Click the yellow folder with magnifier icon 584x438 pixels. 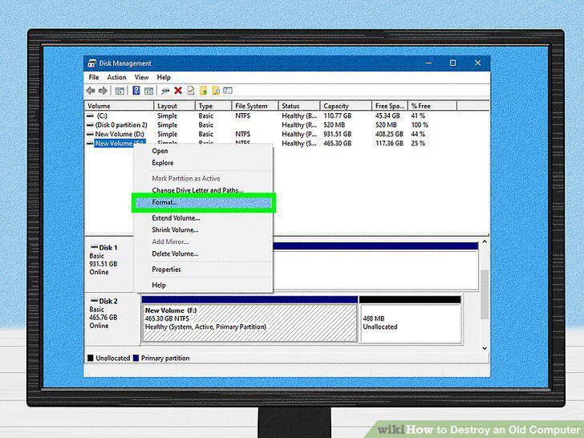pyautogui.click(x=216, y=91)
